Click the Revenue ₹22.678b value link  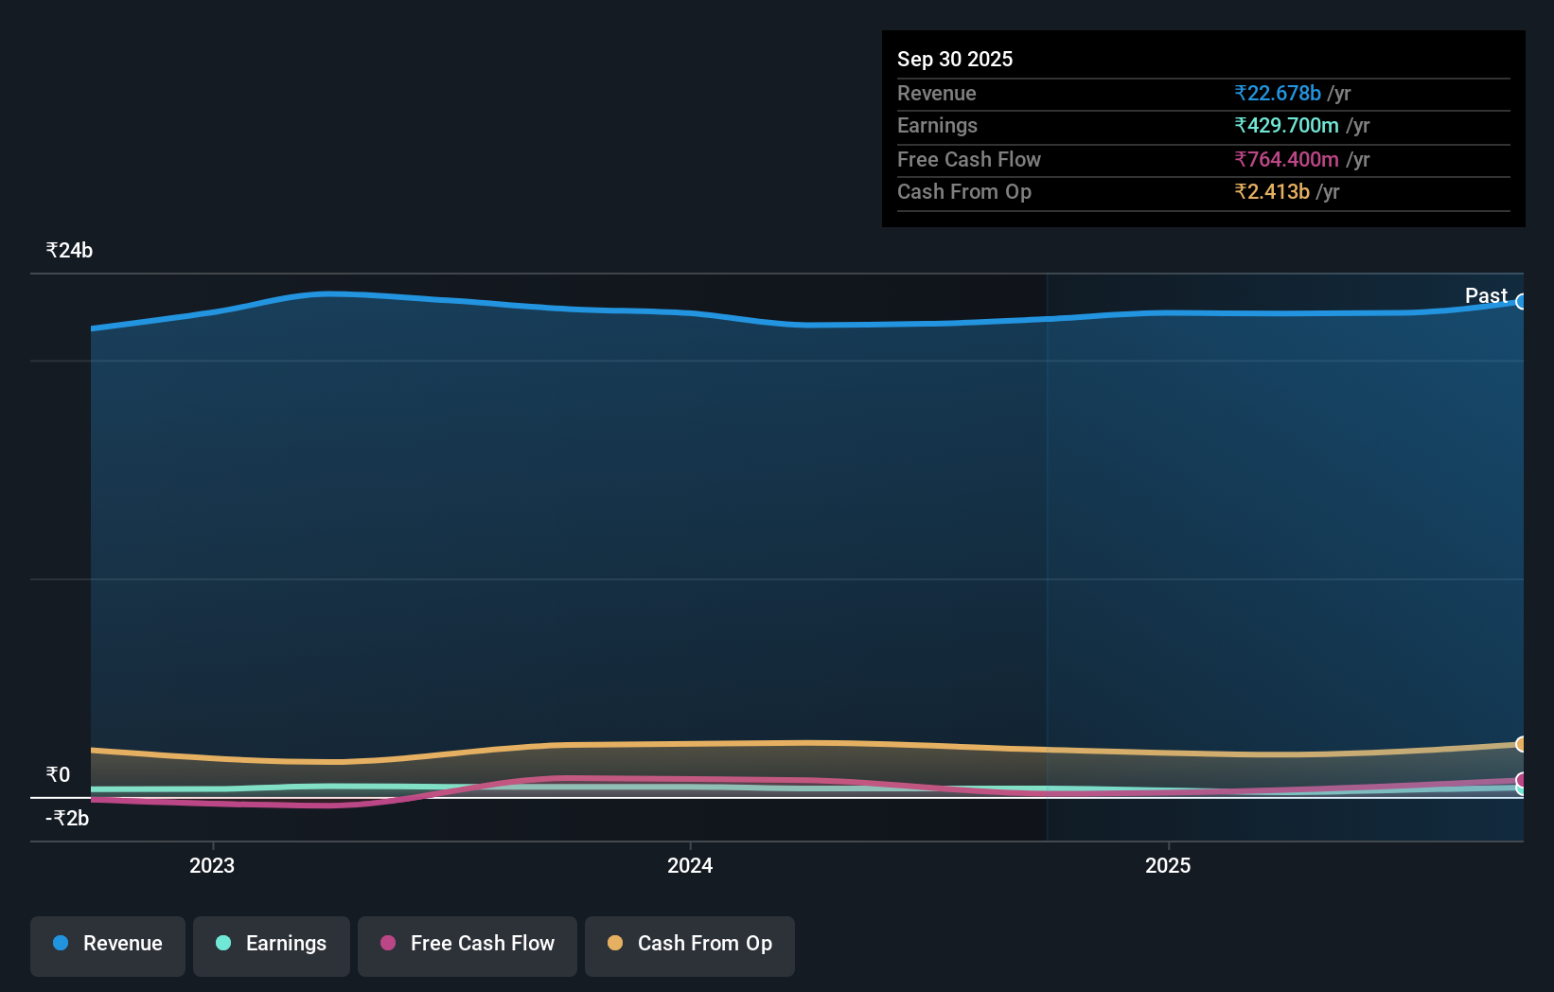coord(1277,93)
